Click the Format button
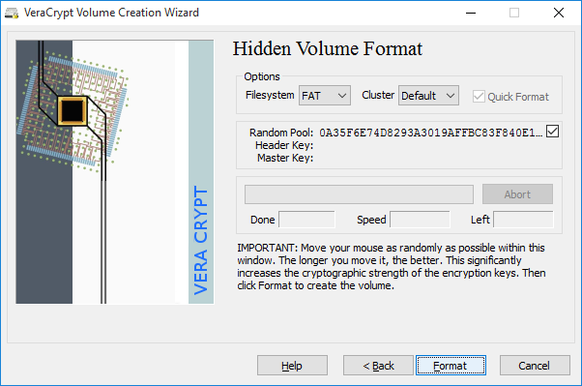The image size is (582, 386). click(x=451, y=366)
